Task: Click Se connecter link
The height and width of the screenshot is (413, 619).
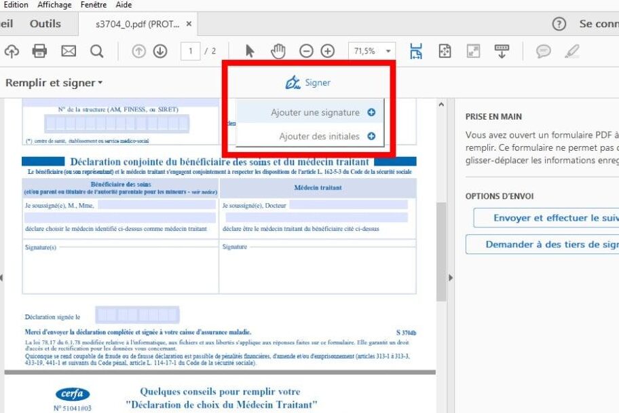Action: [x=599, y=24]
